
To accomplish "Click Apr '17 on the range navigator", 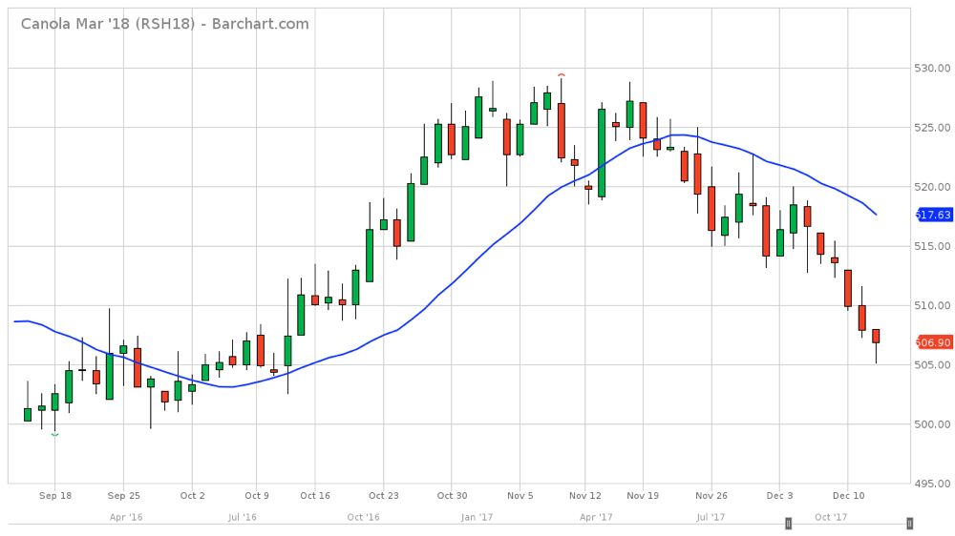I will click(596, 517).
